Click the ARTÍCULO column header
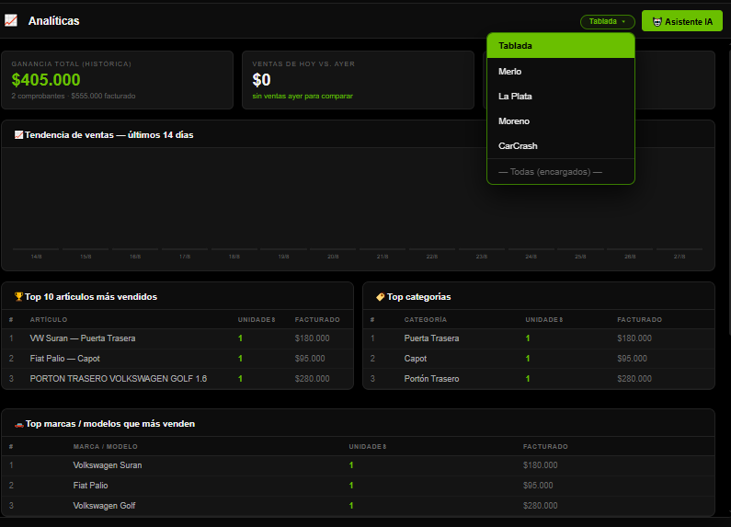The height and width of the screenshot is (527, 731). pyautogui.click(x=49, y=319)
